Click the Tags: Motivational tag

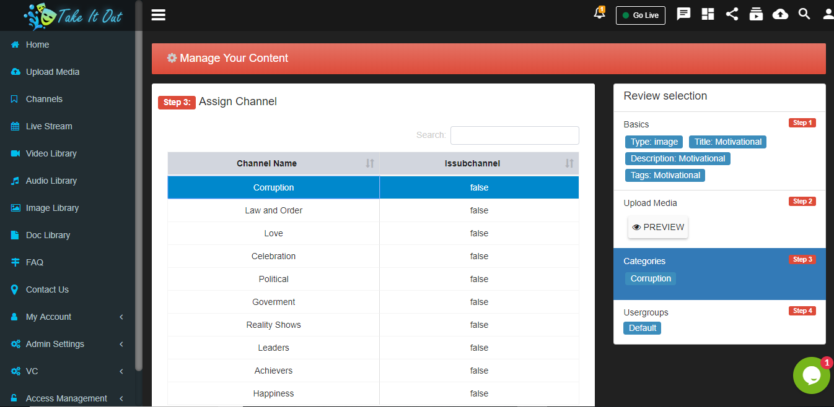click(665, 175)
